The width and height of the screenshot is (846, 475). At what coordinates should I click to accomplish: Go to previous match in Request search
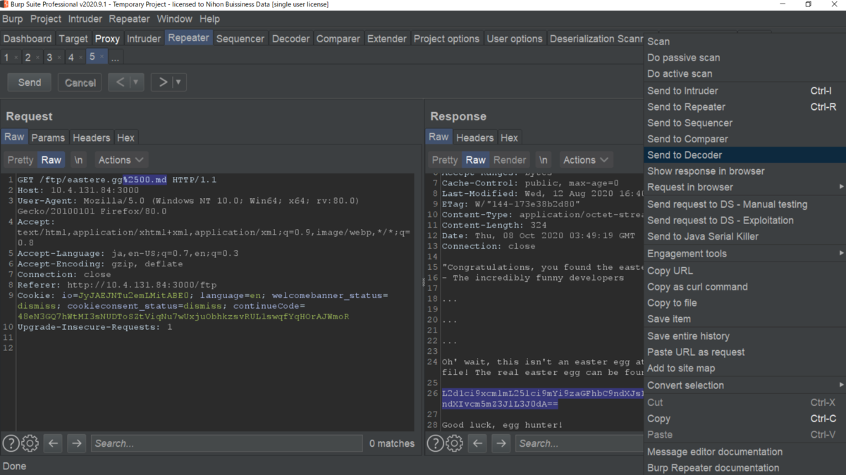54,443
